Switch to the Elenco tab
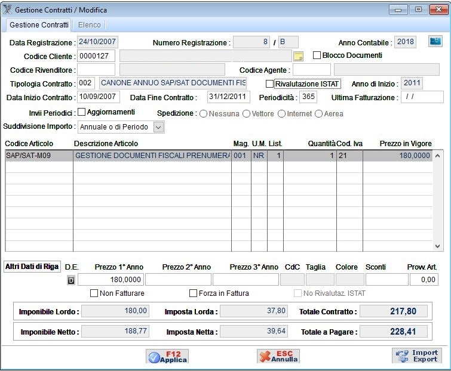The width and height of the screenshot is (451, 371). tap(90, 25)
